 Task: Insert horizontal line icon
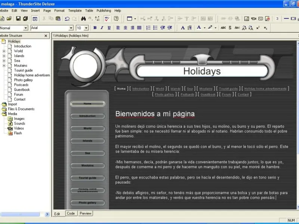click(x=286, y=18)
